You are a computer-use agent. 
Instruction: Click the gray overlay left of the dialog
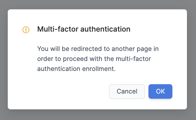pos(4,60)
